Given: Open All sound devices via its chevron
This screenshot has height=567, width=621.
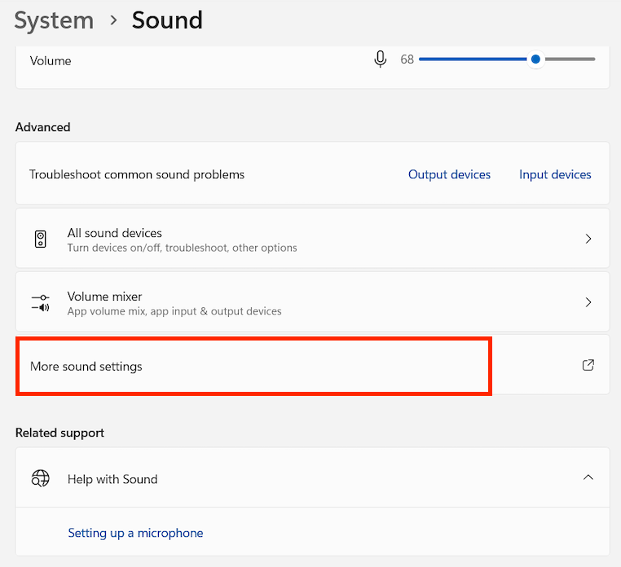Looking at the screenshot, I should click(x=588, y=239).
